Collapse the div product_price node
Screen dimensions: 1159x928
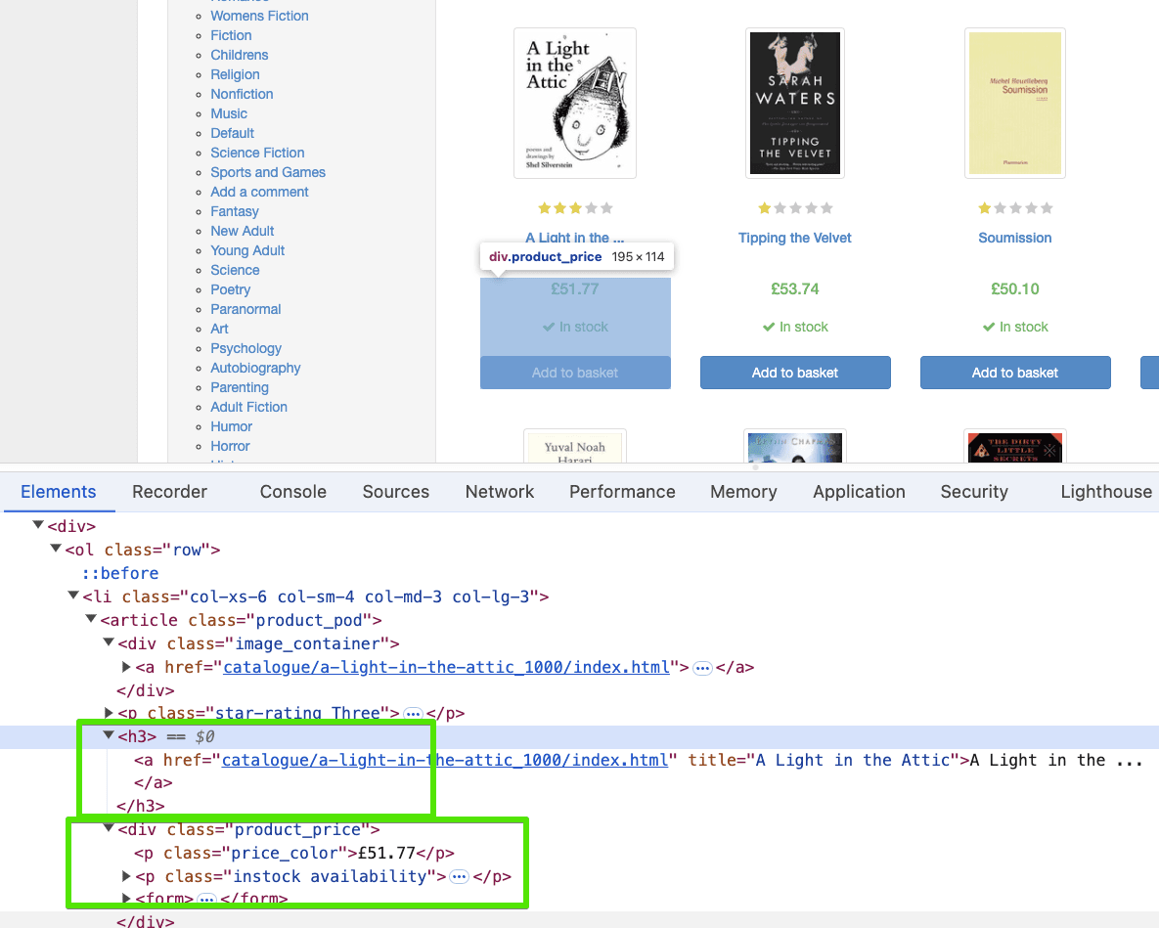pyautogui.click(x=110, y=830)
